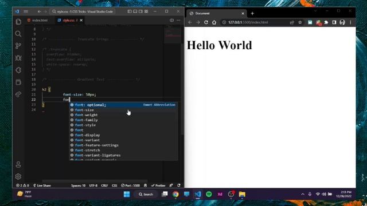The width and height of the screenshot is (367, 206).
Task: Pick the font-family suggestion
Action: (123, 120)
